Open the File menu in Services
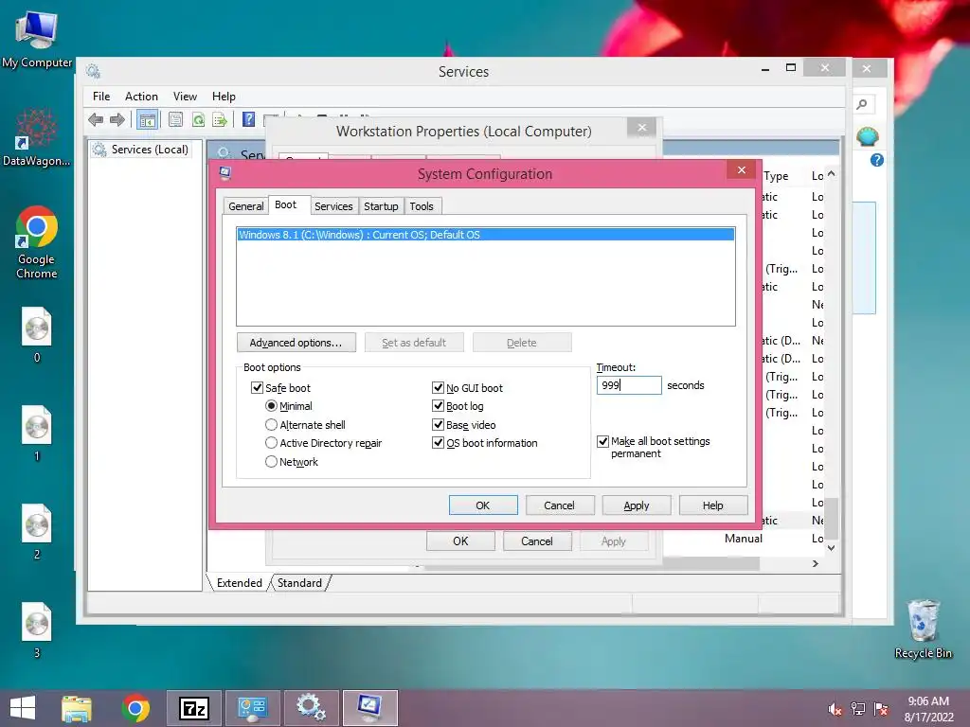970x727 pixels. [x=101, y=97]
